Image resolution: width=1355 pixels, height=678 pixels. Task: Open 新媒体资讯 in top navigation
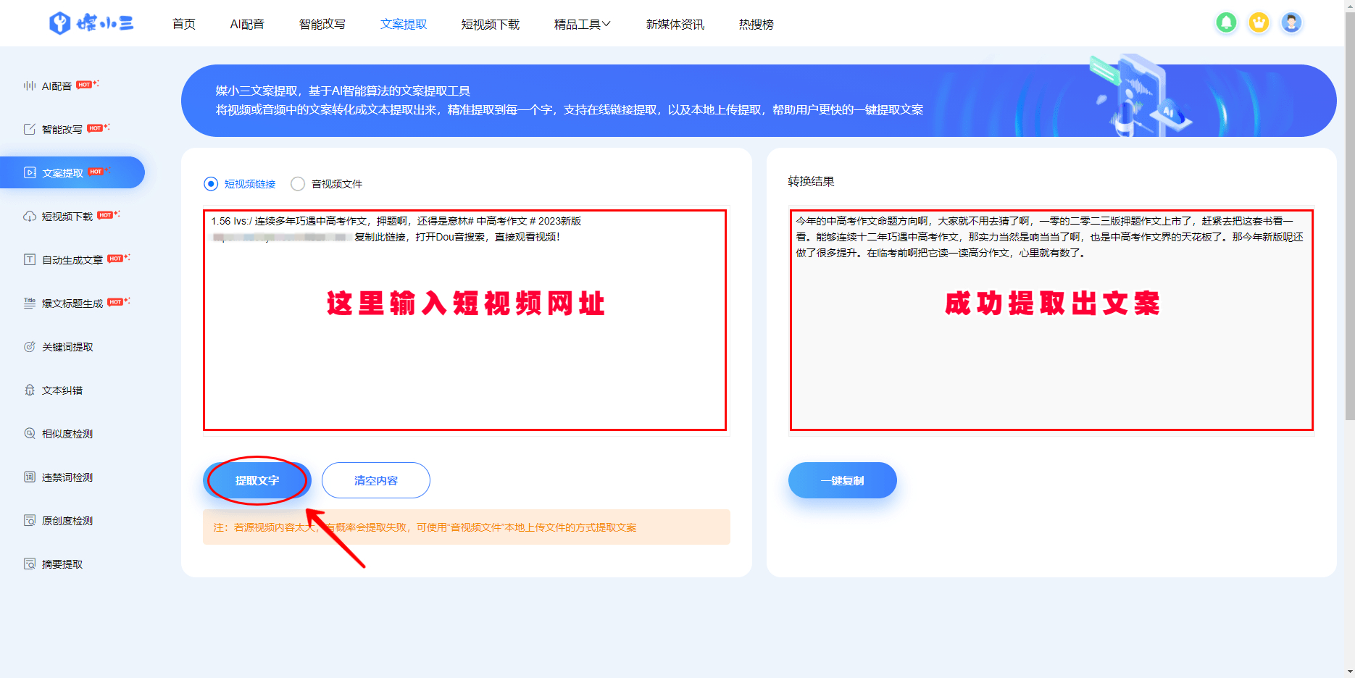(x=675, y=25)
